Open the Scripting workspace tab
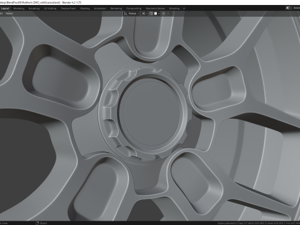The image size is (300, 225). click(174, 8)
